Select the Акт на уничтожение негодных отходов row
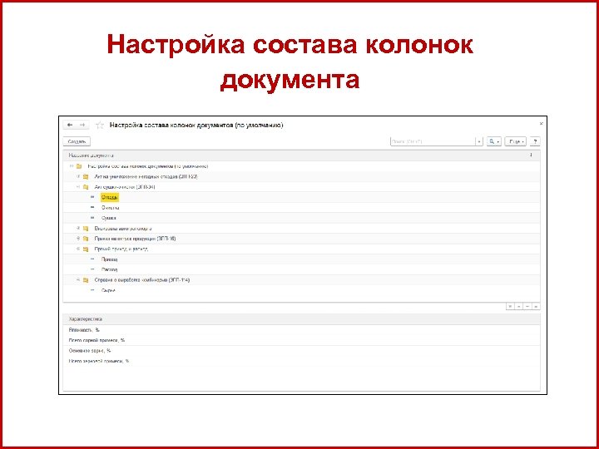The image size is (599, 449). click(x=301, y=176)
